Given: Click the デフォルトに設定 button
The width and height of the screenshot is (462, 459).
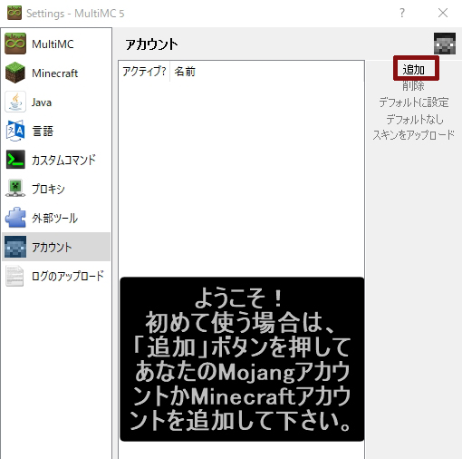Looking at the screenshot, I should (414, 103).
